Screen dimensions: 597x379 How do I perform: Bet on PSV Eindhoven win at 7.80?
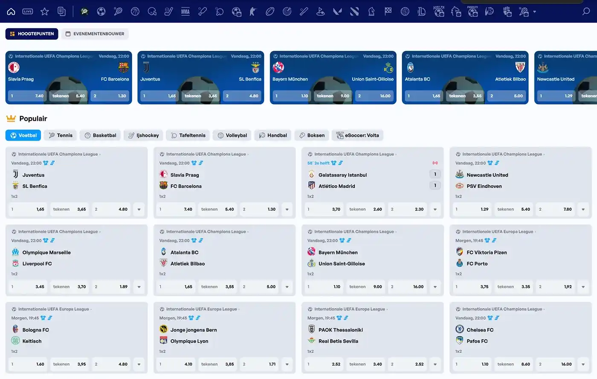click(555, 210)
